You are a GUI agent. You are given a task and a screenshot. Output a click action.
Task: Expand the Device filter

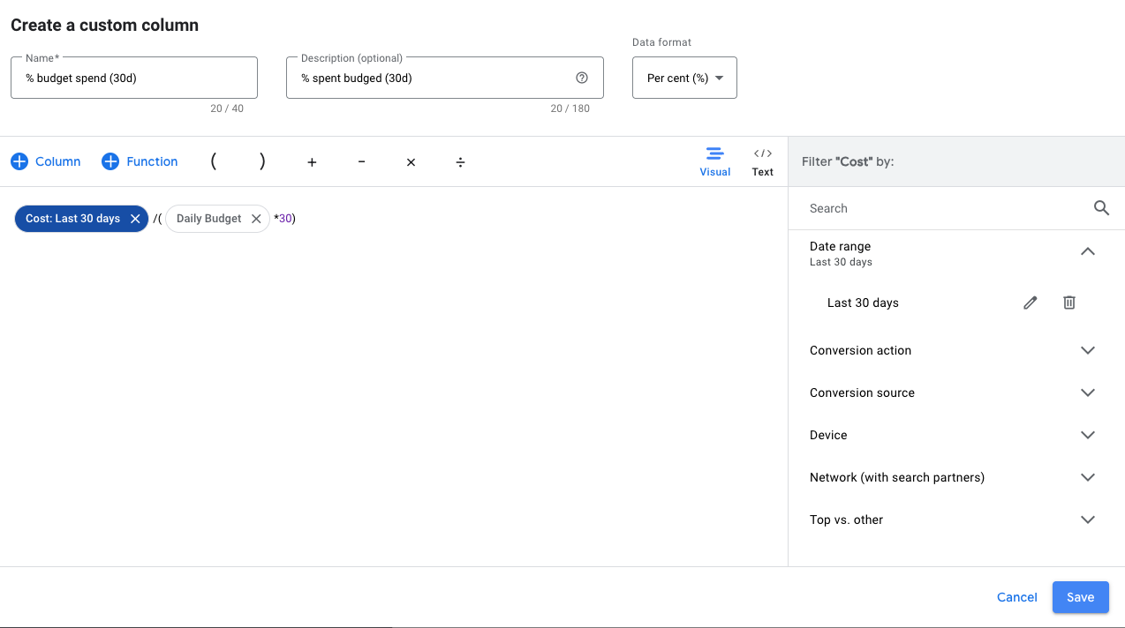1088,435
